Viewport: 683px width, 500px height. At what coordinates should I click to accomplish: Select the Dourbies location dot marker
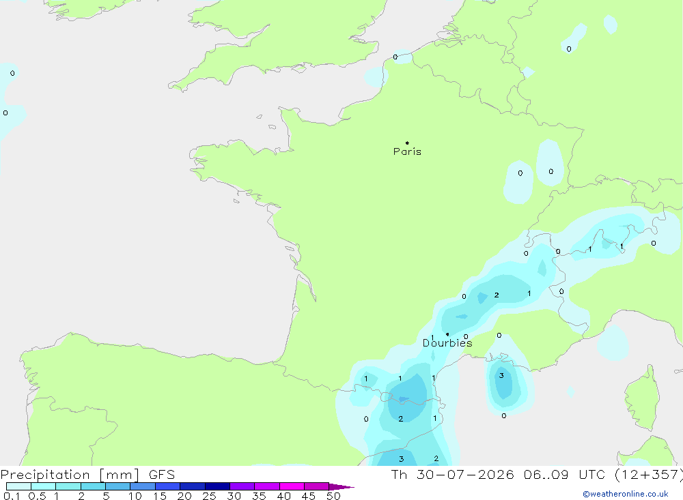coord(447,334)
